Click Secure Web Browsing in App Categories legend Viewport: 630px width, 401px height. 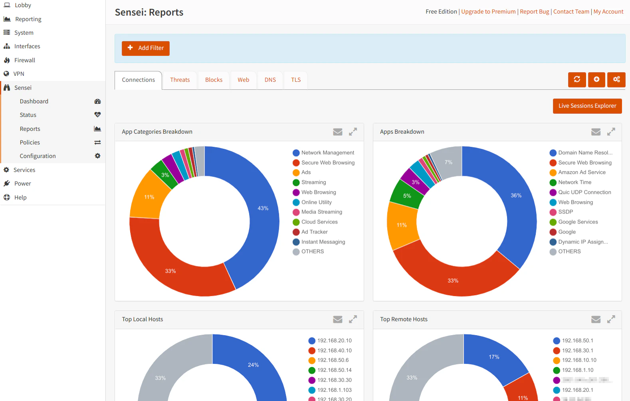click(x=328, y=163)
